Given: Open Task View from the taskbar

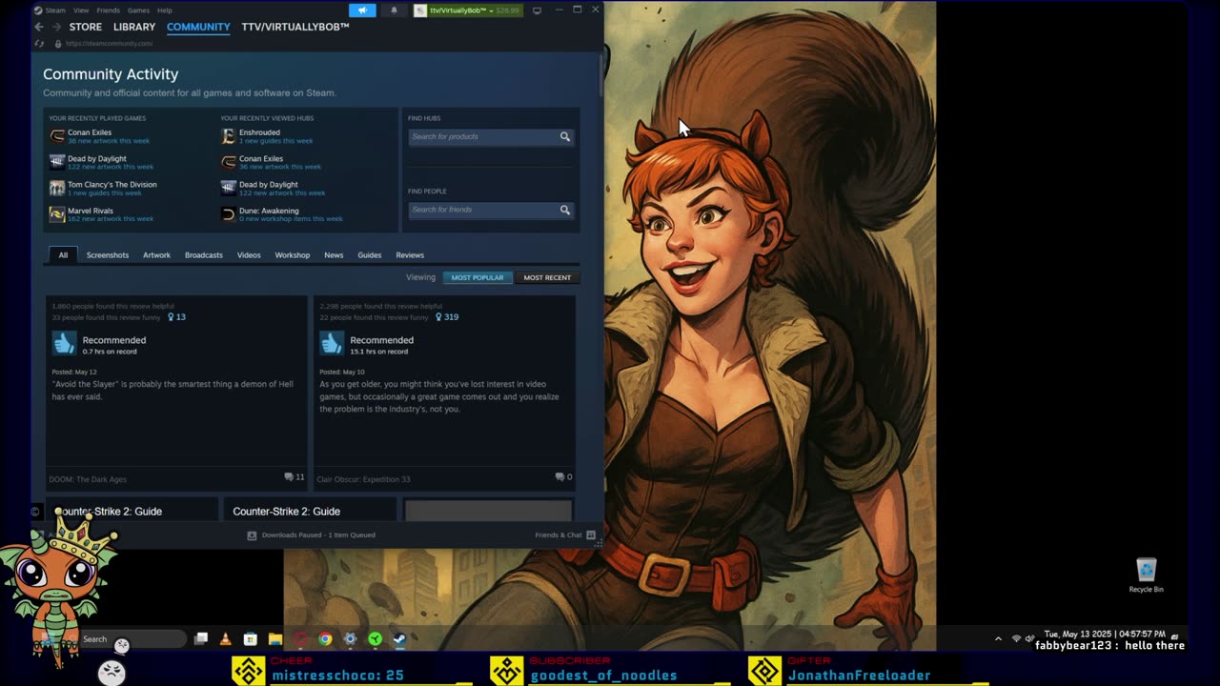Looking at the screenshot, I should (201, 639).
